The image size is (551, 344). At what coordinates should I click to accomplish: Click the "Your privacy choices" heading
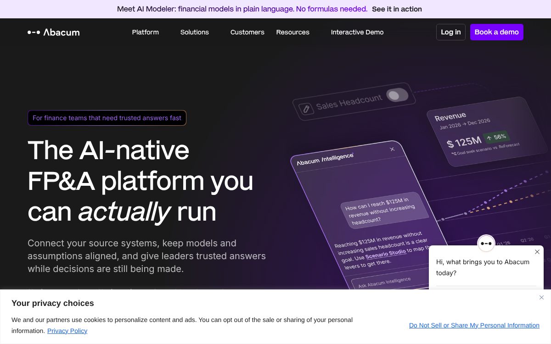click(53, 303)
